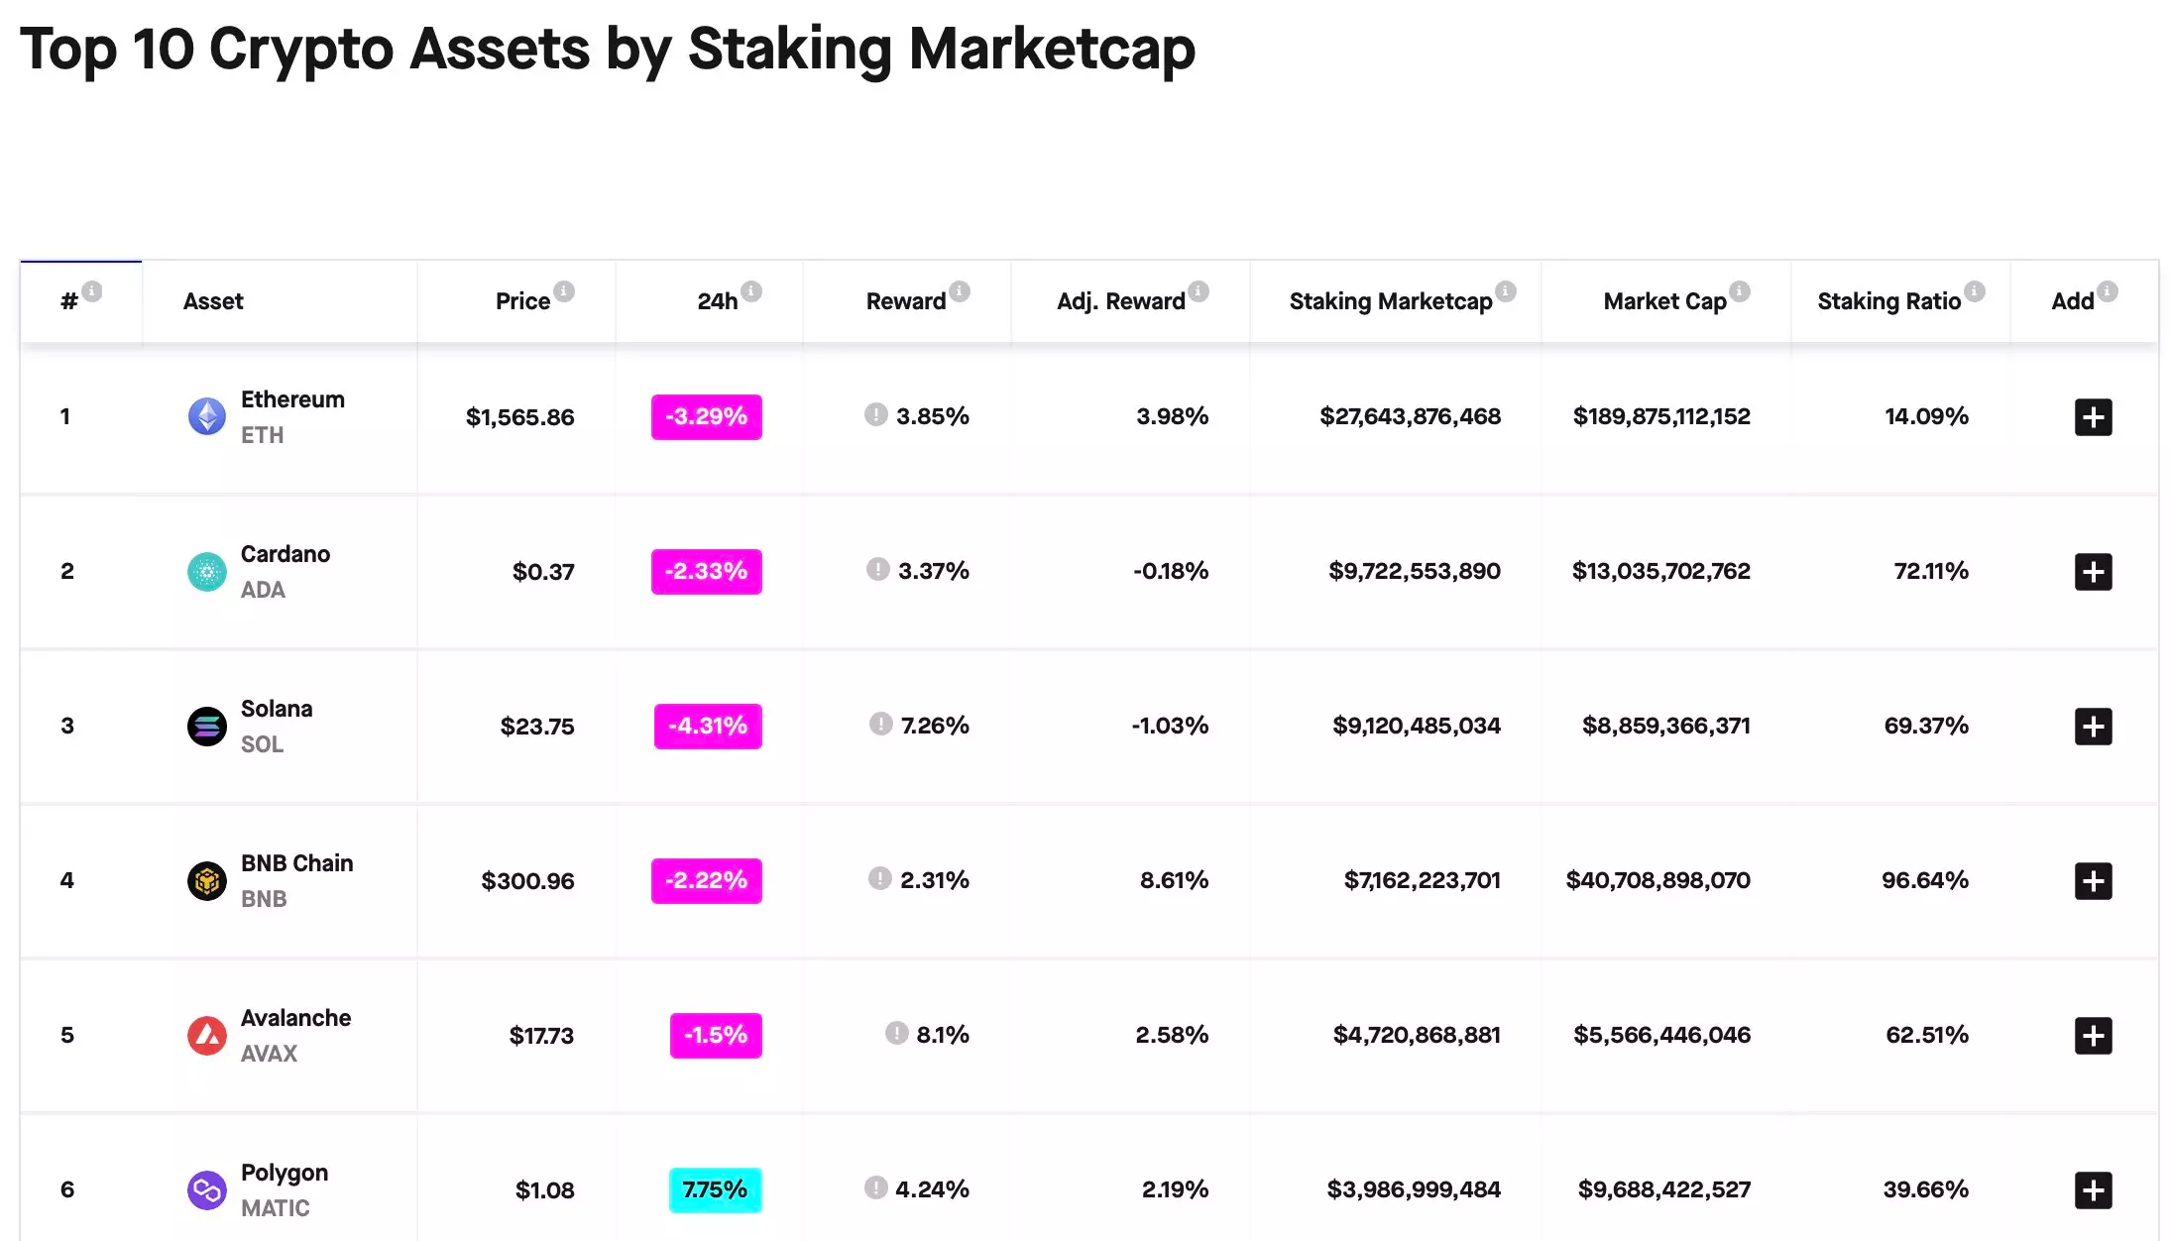Click the BNB Chain logo icon
2171x1241 pixels.
(206, 880)
